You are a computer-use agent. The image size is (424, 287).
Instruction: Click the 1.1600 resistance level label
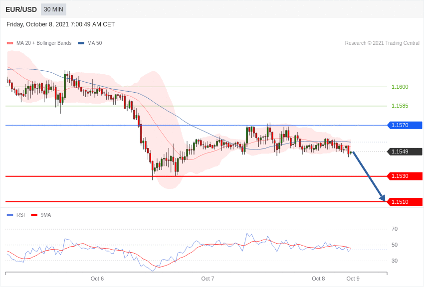(400, 87)
